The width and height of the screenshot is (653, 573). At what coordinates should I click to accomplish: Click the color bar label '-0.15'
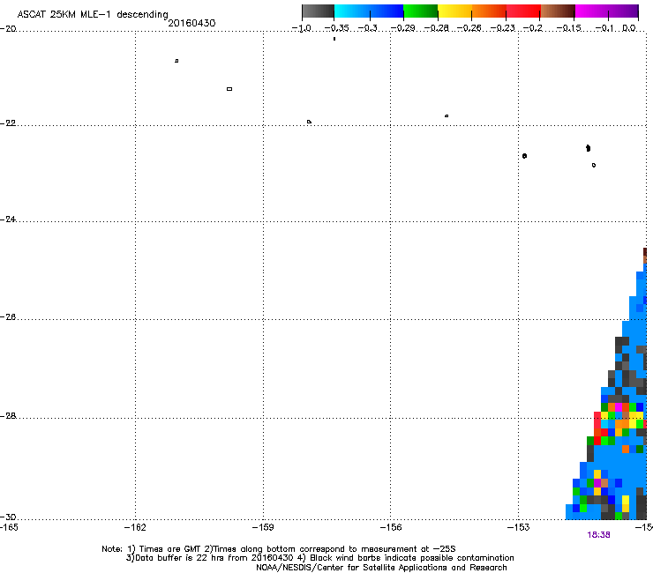(x=568, y=28)
